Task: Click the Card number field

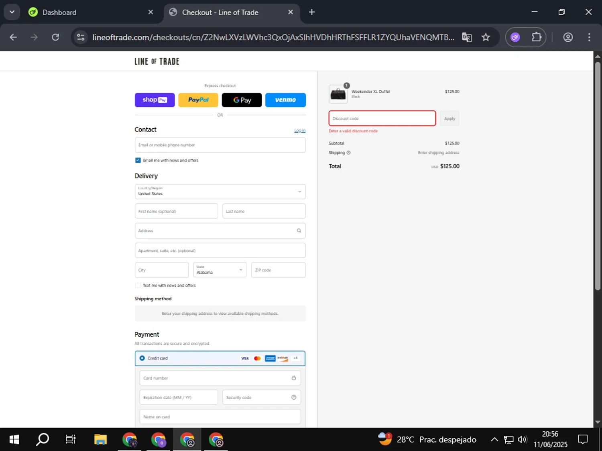Action: (x=220, y=378)
